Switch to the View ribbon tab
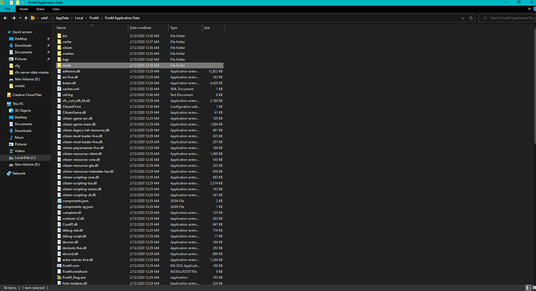Image resolution: width=536 pixels, height=291 pixels. [56, 9]
